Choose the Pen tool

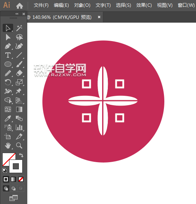(8, 46)
